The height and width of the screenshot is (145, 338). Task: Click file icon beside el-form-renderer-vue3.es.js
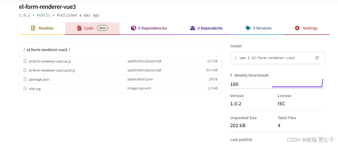(x=25, y=61)
